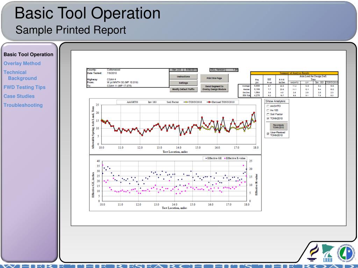Go to Technical Background section
This screenshot has height=268, width=358.
click(20, 75)
